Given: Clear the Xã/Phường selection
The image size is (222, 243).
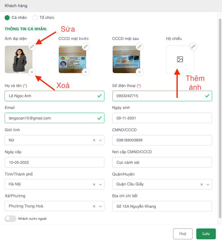Looking at the screenshot, I should (94, 206).
